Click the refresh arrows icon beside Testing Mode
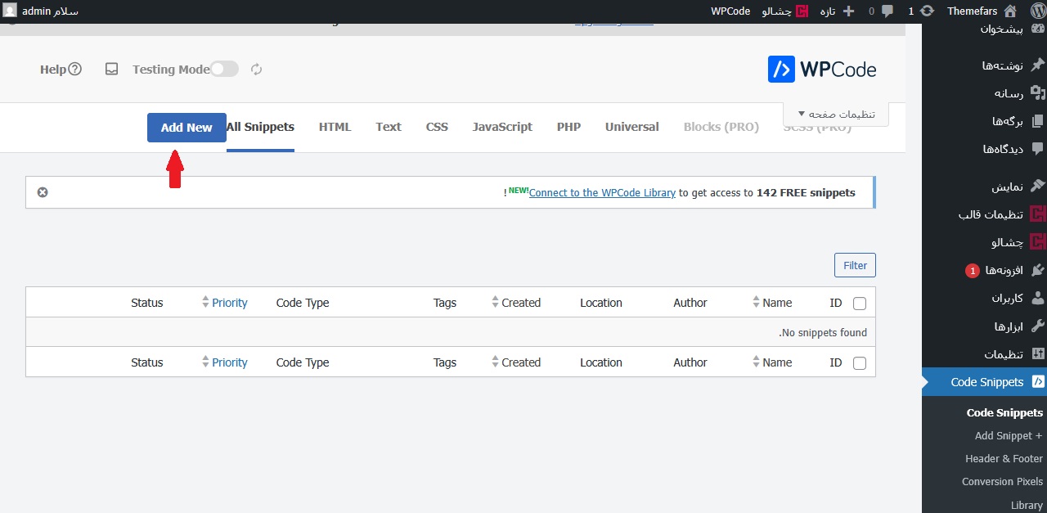 pyautogui.click(x=256, y=70)
